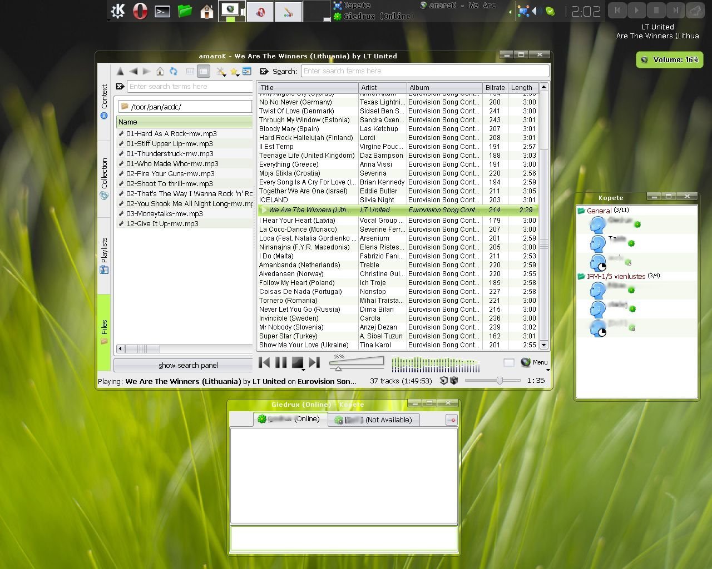Click previous track in panel media applet
712x569 pixels.
point(617,10)
